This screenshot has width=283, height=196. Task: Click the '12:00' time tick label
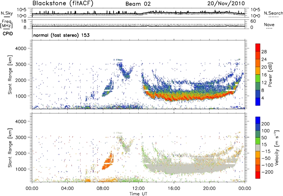click(138, 189)
